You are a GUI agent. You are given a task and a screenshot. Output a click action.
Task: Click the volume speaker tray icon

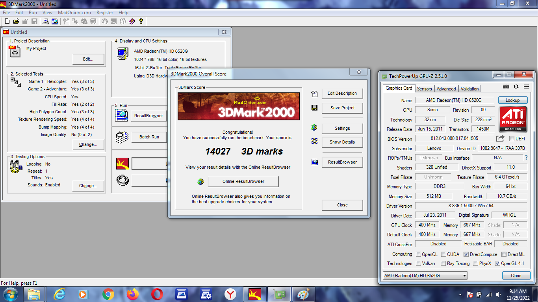[x=498, y=295]
